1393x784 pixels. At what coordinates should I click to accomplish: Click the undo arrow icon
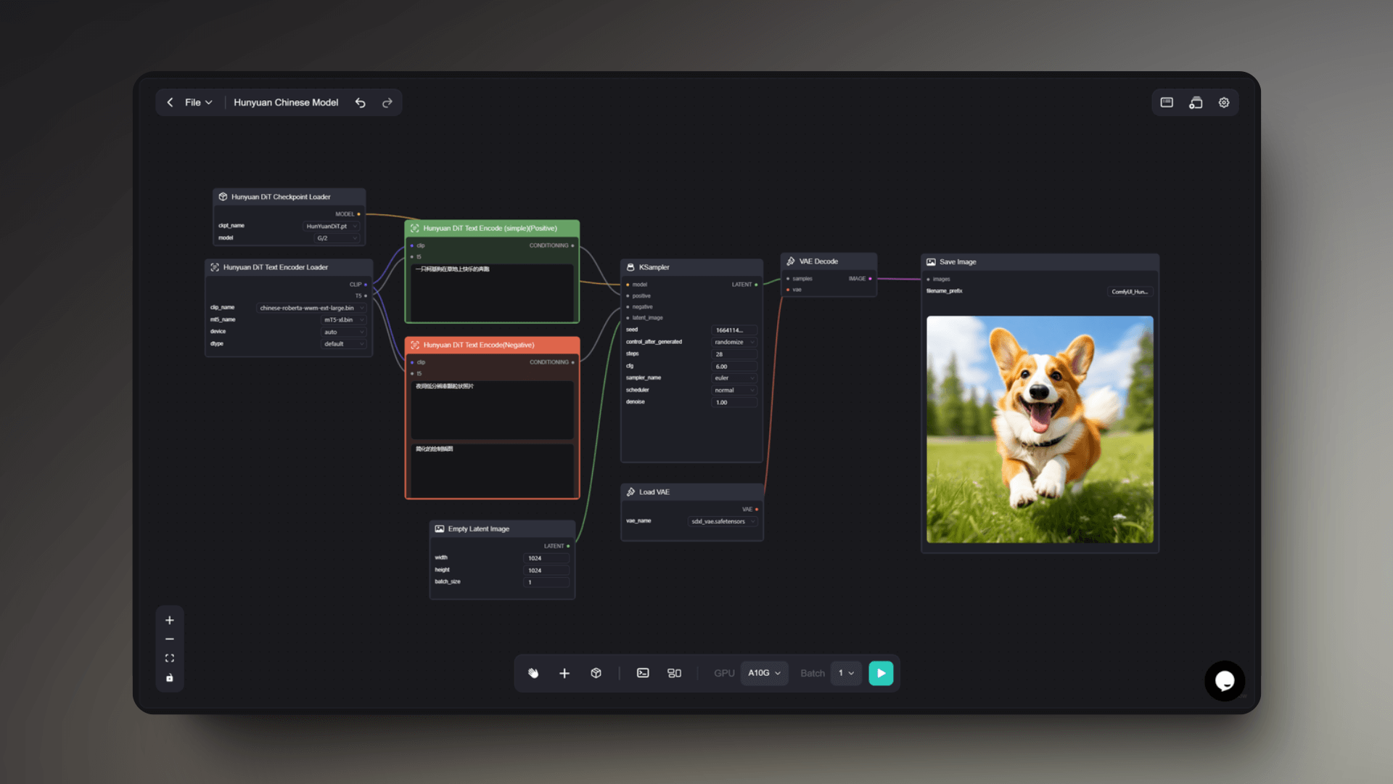pos(360,102)
